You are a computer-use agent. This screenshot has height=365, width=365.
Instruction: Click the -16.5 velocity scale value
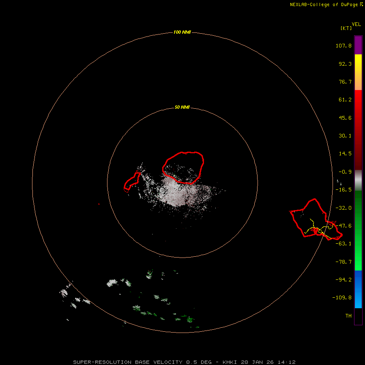point(344,190)
